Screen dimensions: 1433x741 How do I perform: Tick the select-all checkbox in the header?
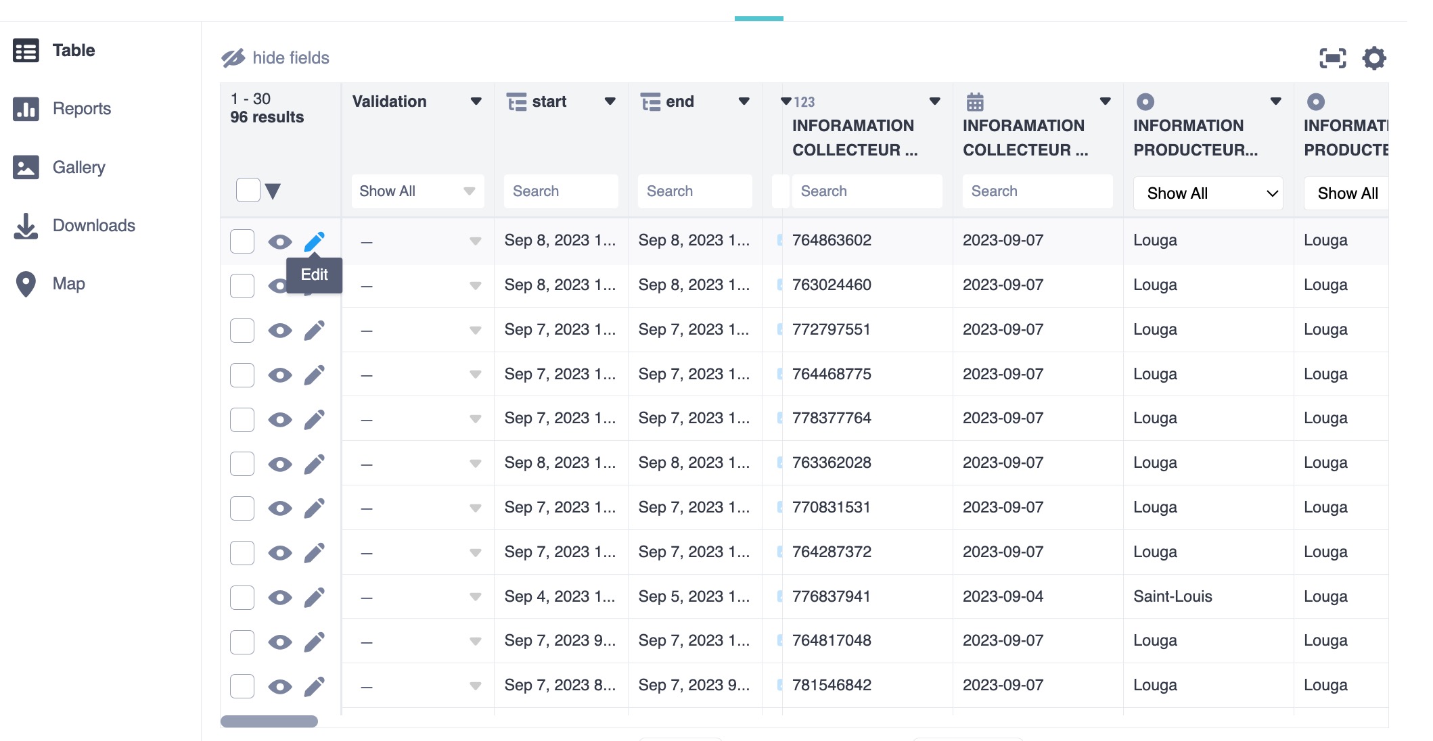[248, 190]
